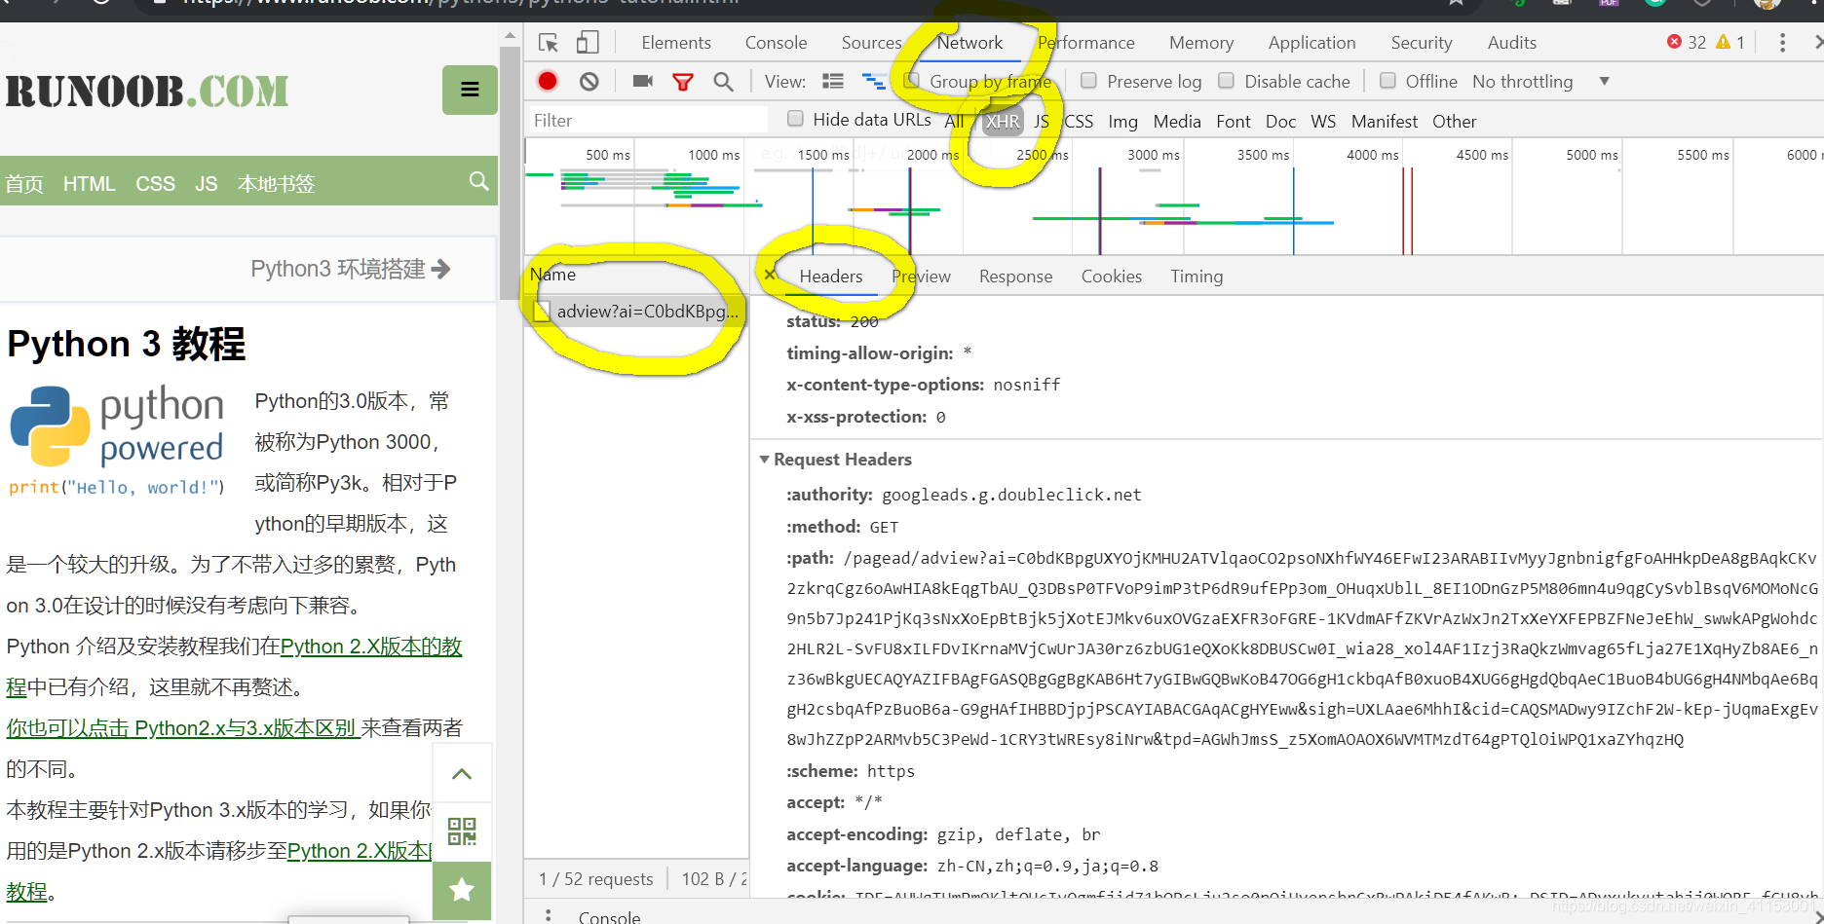
Task: Click the inspect element selector icon
Action: click(549, 43)
